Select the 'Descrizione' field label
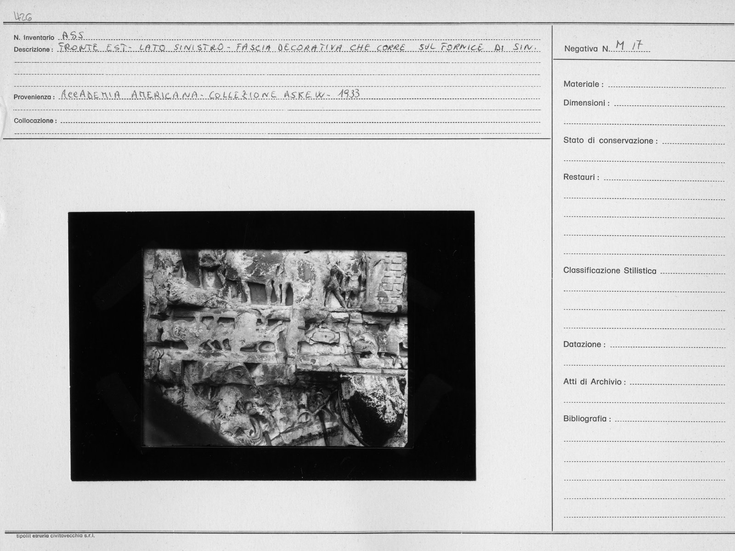 click(x=34, y=50)
